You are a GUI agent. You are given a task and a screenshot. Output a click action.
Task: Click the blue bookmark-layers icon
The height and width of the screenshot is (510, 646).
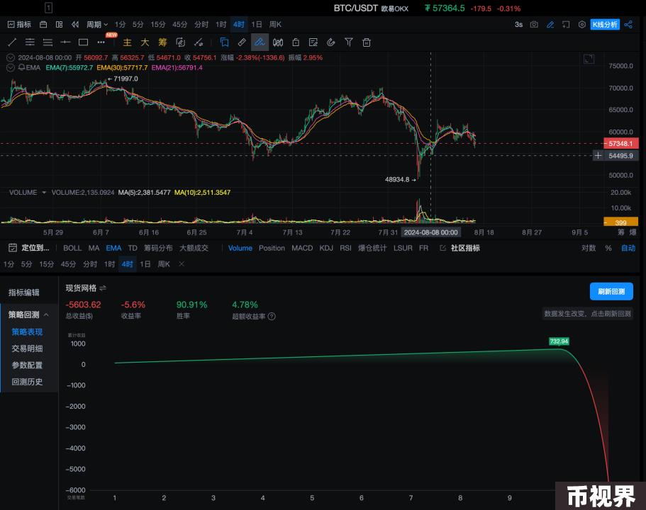(x=224, y=42)
